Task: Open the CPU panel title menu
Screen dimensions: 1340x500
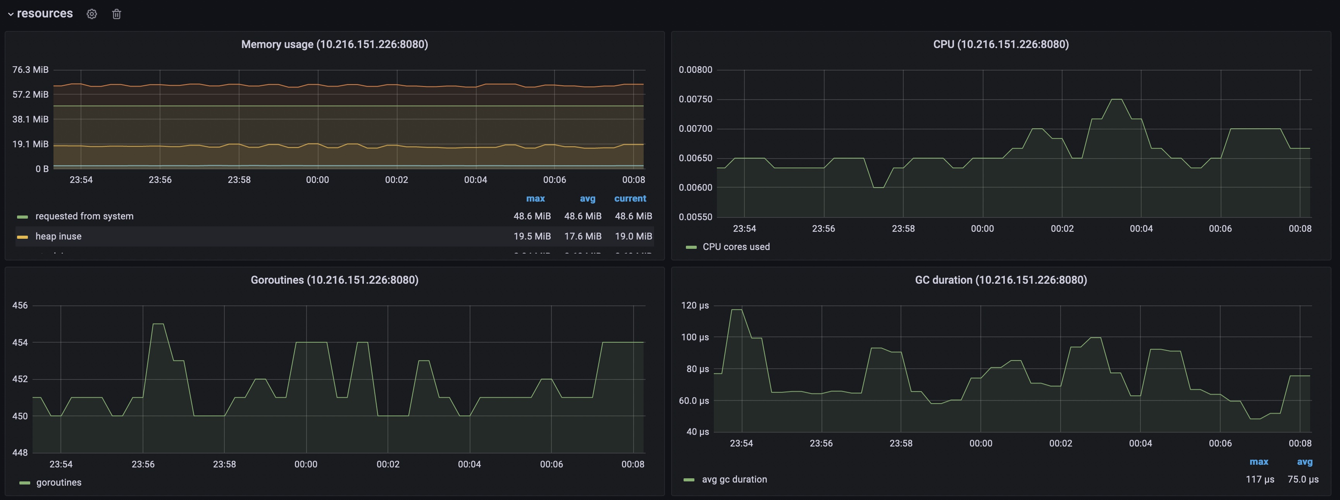Action: click(1000, 44)
